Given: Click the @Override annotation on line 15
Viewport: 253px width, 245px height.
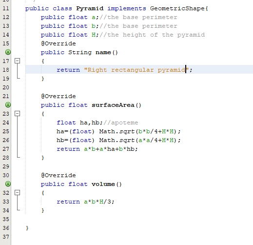Looking at the screenshot, I should 58,43.
